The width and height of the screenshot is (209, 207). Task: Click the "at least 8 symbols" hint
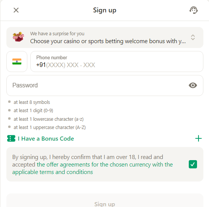coord(32,102)
